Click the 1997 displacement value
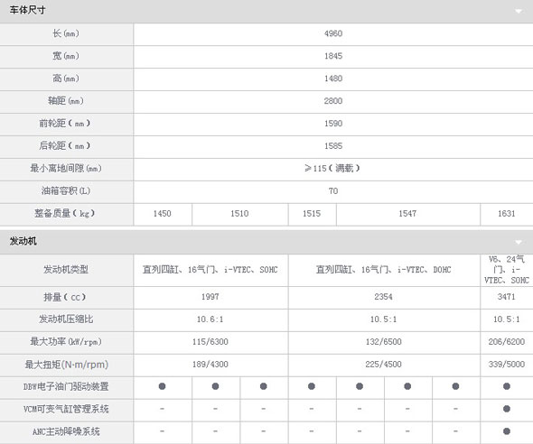Image resolution: width=533 pixels, height=444 pixels. pos(210,297)
